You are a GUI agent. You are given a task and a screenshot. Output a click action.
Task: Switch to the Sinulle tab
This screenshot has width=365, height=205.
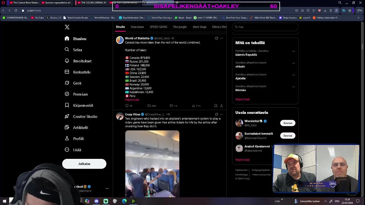click(x=120, y=27)
